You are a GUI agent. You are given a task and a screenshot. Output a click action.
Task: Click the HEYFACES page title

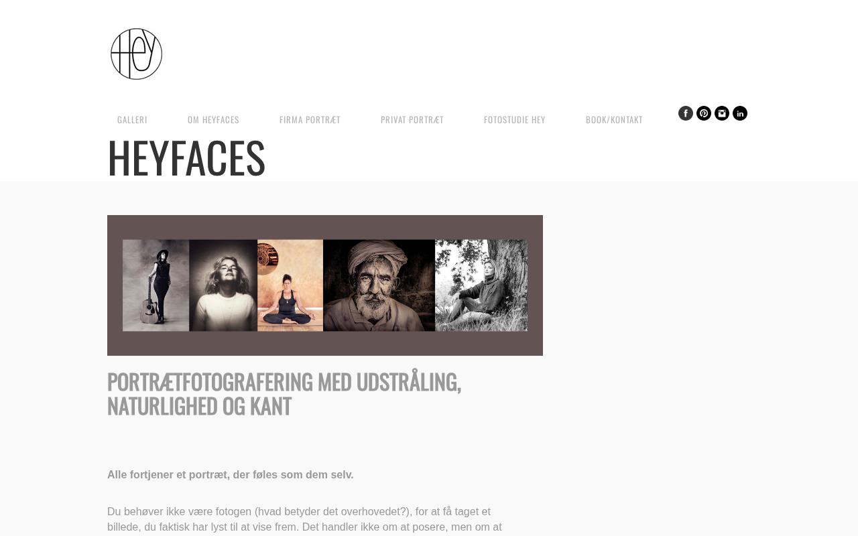pos(186,157)
